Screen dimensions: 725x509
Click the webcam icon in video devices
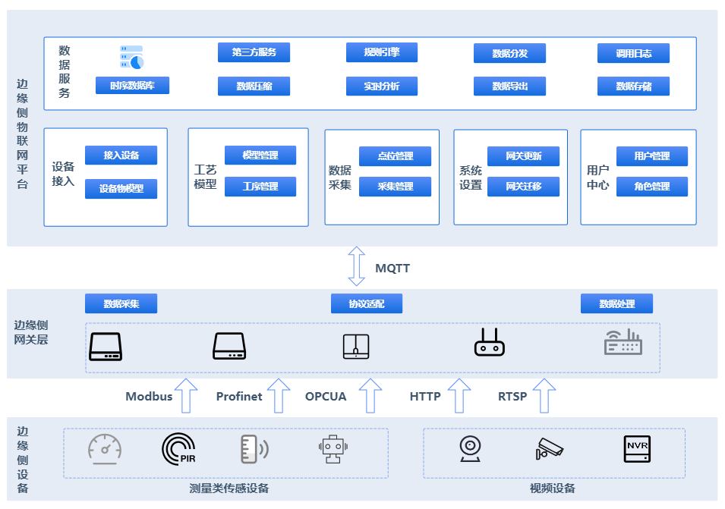point(471,449)
